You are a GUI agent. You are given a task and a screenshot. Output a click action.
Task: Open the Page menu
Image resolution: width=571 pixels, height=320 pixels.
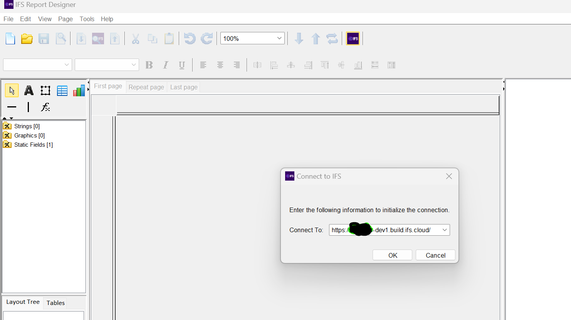[65, 19]
